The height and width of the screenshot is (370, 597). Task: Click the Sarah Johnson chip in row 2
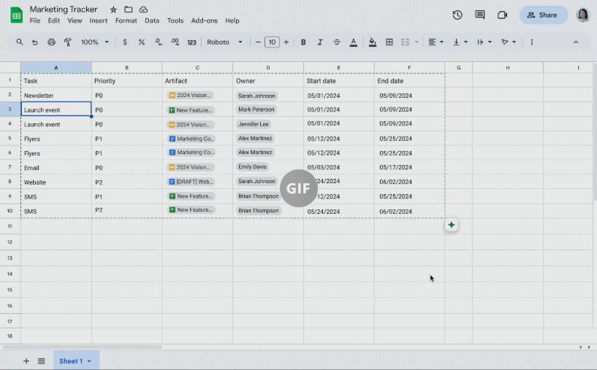coord(256,96)
